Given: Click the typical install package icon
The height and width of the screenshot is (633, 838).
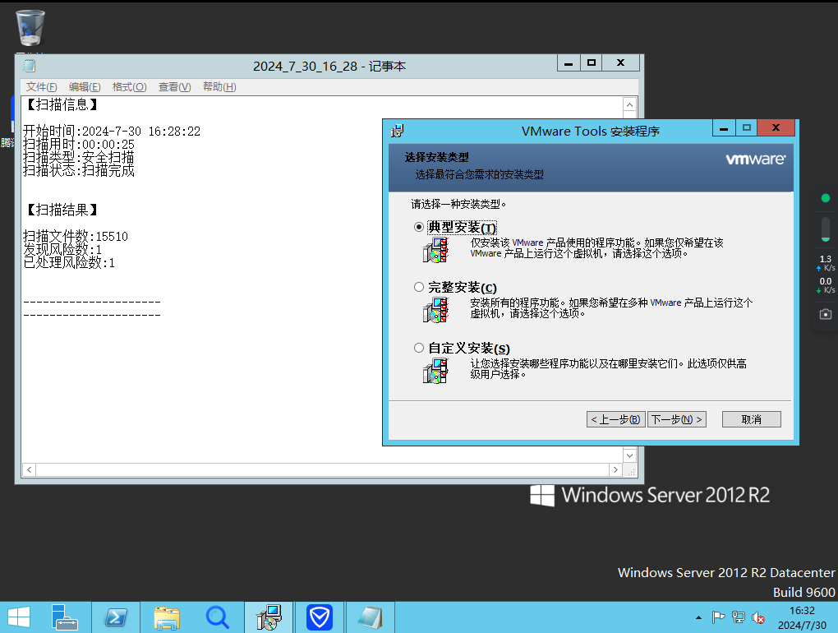Looking at the screenshot, I should coord(435,250).
